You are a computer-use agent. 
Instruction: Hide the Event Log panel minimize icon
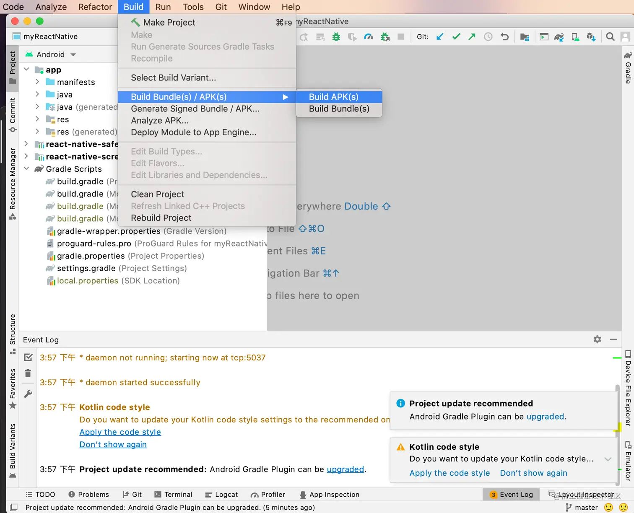coord(613,339)
